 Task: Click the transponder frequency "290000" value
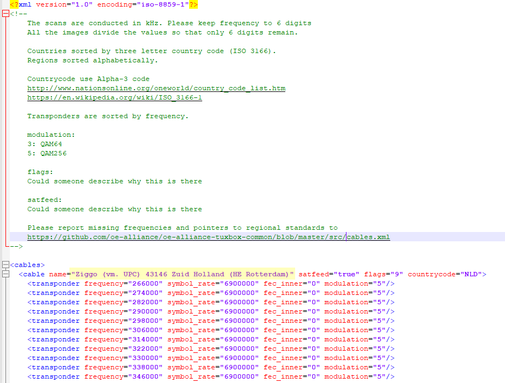pos(145,311)
